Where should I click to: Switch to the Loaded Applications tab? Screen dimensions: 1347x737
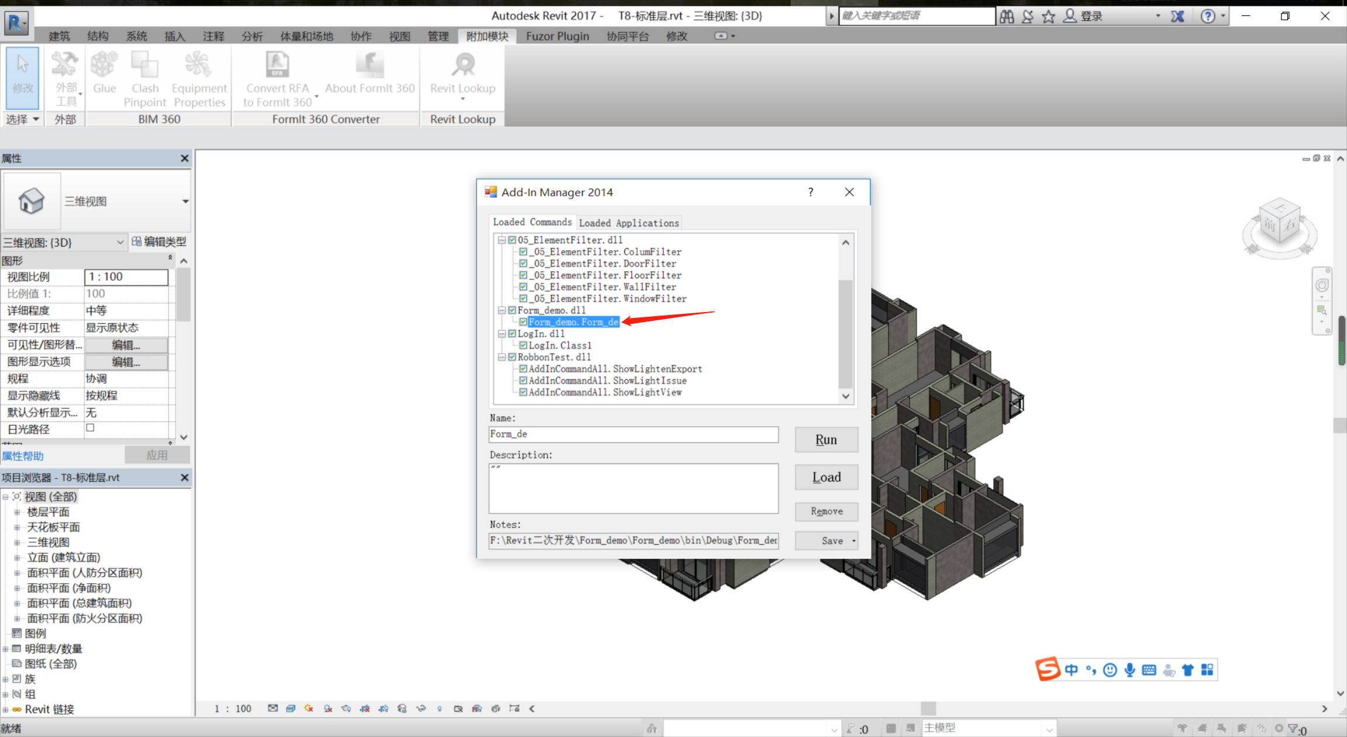click(x=628, y=223)
